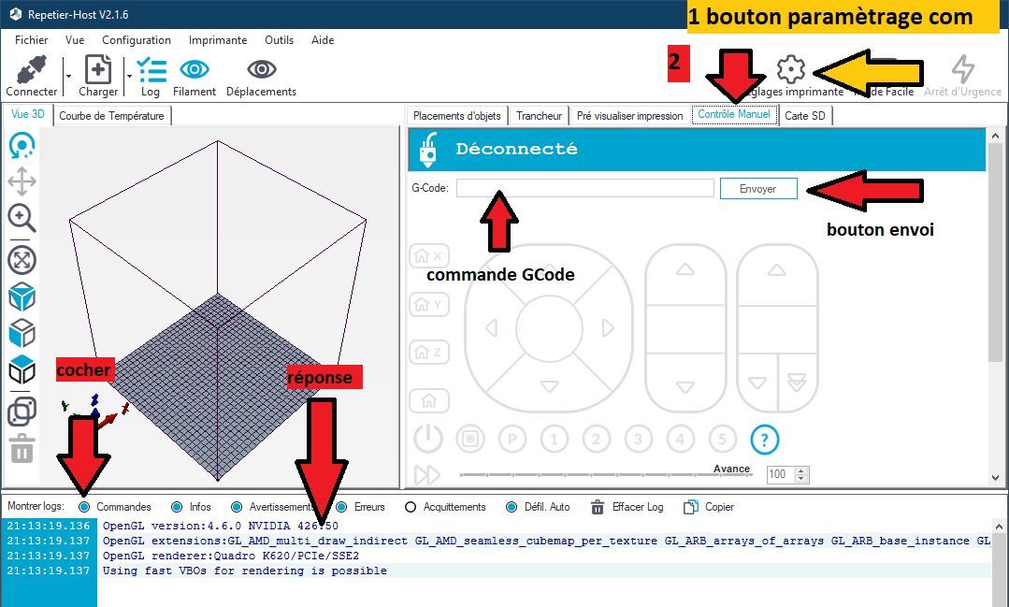Click the round button numbered 3

(x=639, y=439)
